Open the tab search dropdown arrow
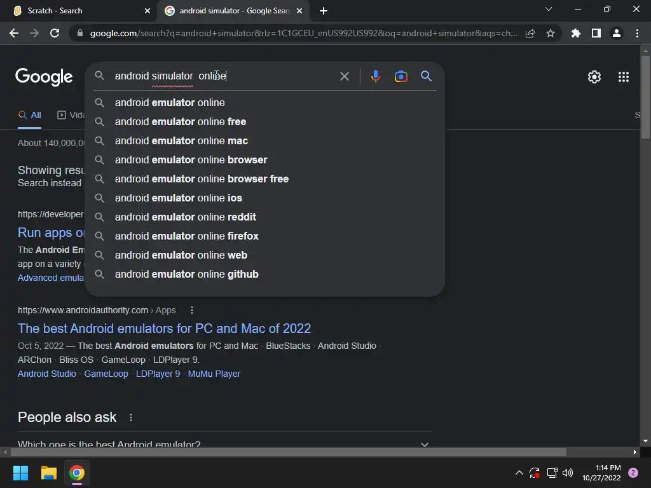The width and height of the screenshot is (651, 488). (x=549, y=9)
